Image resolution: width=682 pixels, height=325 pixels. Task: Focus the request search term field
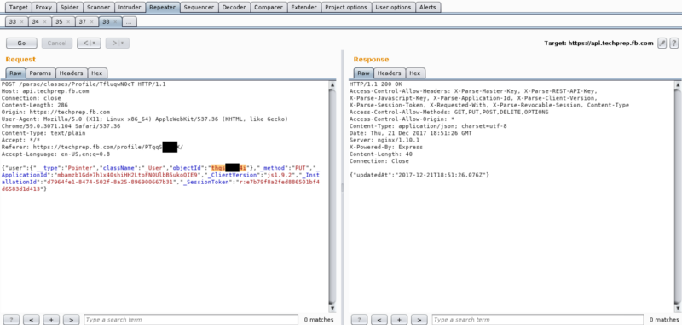pos(191,320)
